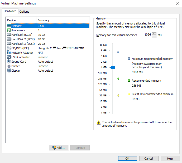Decrease memory with the down spinner arrow
The width and height of the screenshot is (182, 163).
click(x=154, y=36)
